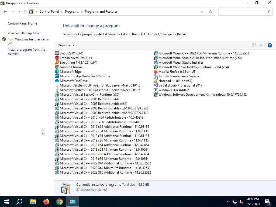
Task: Click the network tray icon
Action: coord(235,202)
